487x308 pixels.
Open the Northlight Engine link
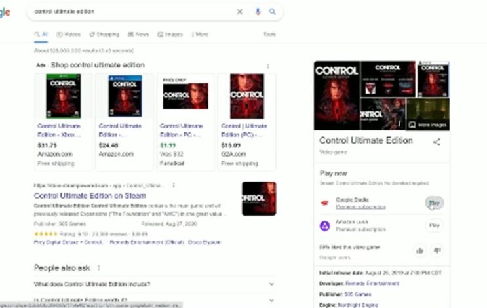(x=358, y=305)
